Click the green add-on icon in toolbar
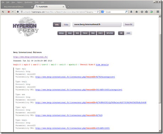Screen dimensions: 163x134 [152, 12]
